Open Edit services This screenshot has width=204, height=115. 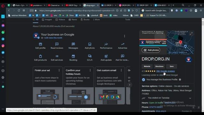pos(57,58)
